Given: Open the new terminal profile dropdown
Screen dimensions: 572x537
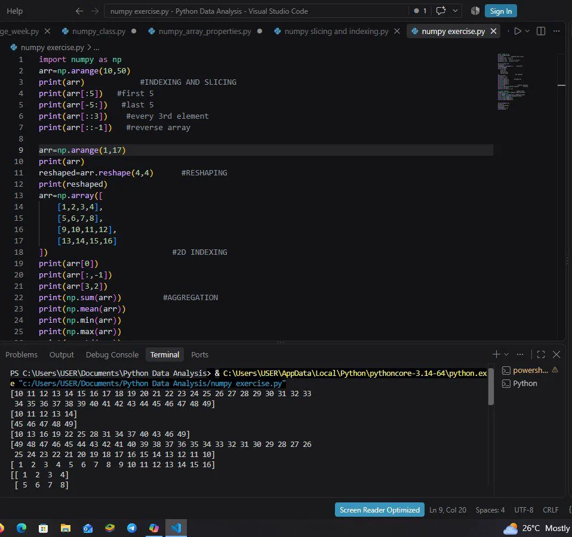Looking at the screenshot, I should (506, 354).
